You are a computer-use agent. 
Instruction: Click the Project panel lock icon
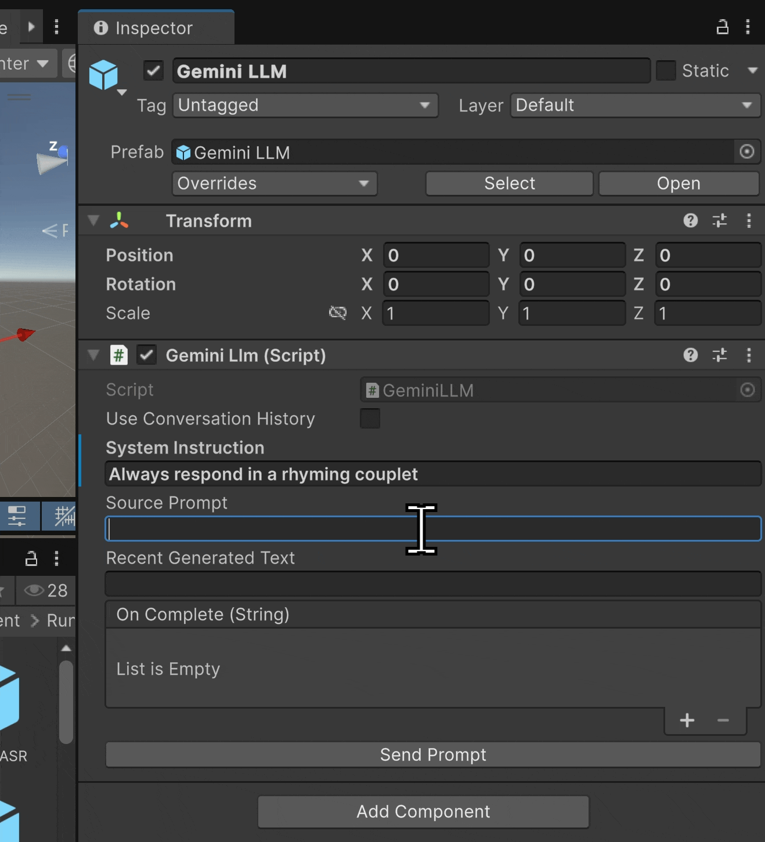click(x=31, y=558)
